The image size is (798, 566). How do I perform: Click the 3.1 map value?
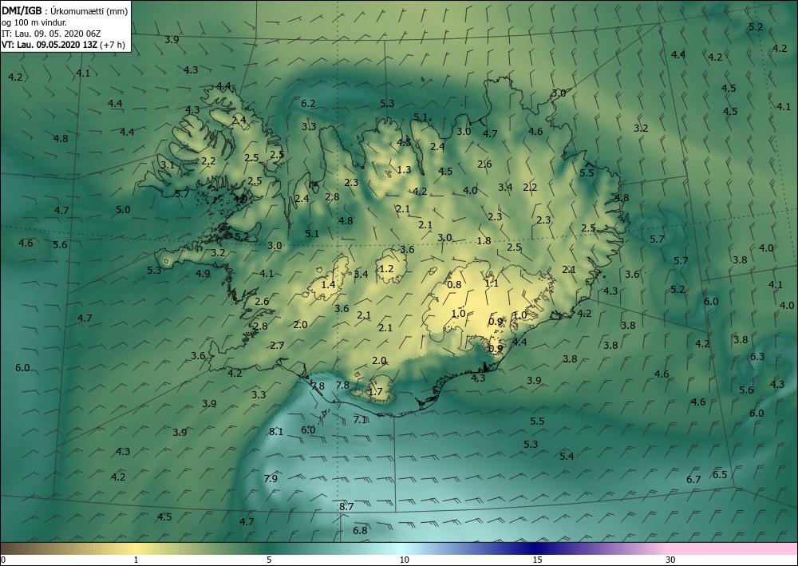point(167,165)
